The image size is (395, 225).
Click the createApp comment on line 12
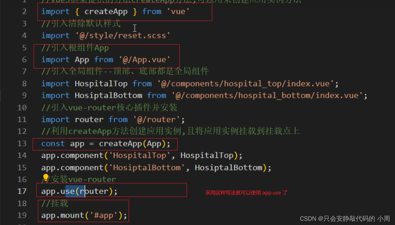point(170,131)
